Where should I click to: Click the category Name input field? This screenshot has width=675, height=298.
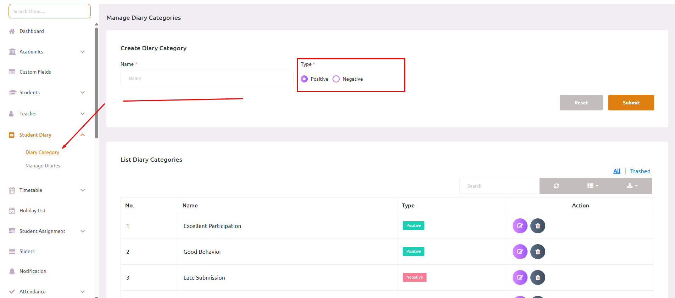coord(207,78)
